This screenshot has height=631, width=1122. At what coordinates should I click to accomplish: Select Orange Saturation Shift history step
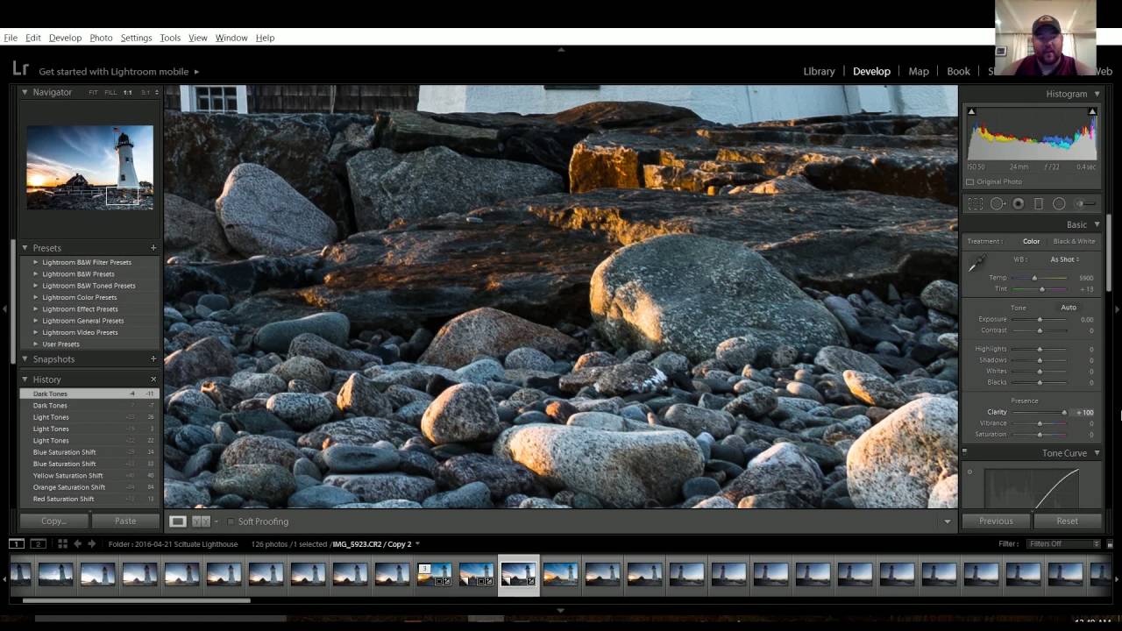89,487
